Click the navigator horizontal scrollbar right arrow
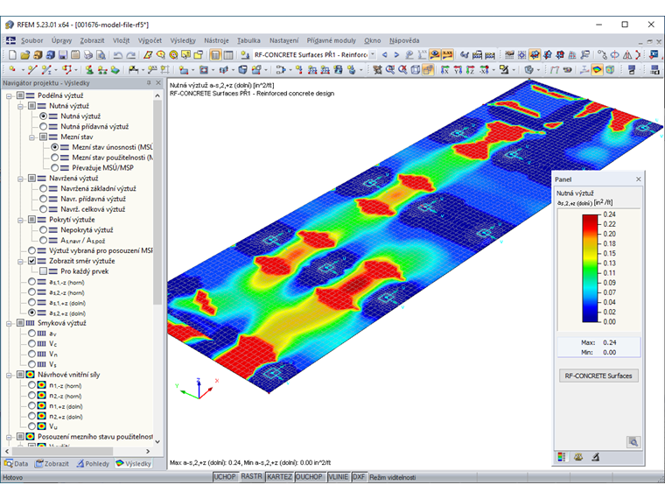Image resolution: width=665 pixels, height=499 pixels. [148, 452]
